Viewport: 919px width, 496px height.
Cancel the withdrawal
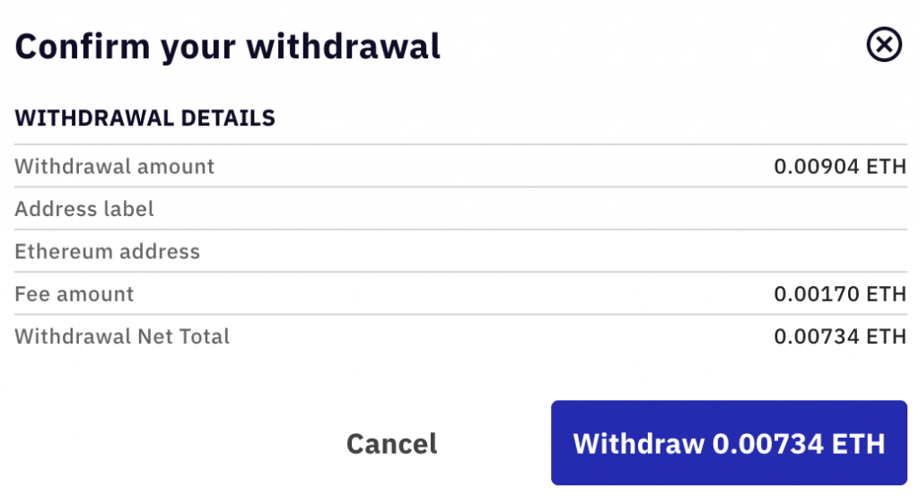(x=391, y=443)
